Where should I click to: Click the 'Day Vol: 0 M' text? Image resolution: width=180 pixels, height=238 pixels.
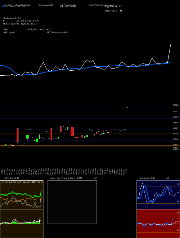click(x=113, y=10)
